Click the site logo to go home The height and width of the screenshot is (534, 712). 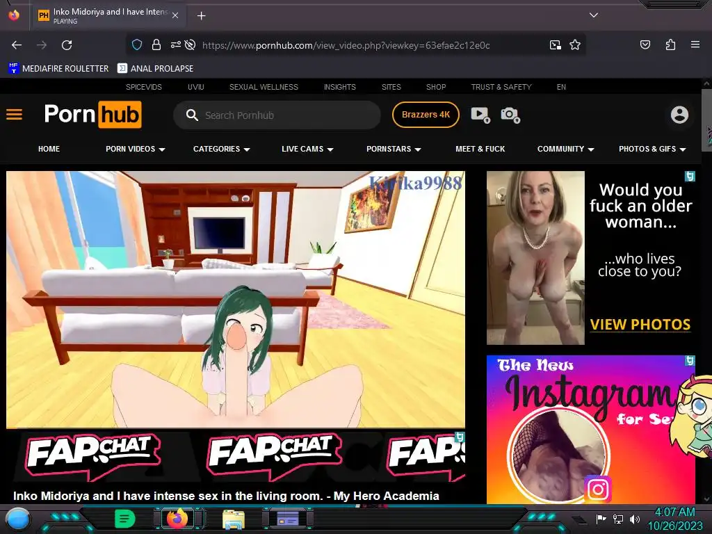coord(92,115)
